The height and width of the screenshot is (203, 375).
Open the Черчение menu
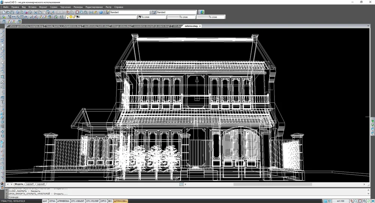pos(65,7)
